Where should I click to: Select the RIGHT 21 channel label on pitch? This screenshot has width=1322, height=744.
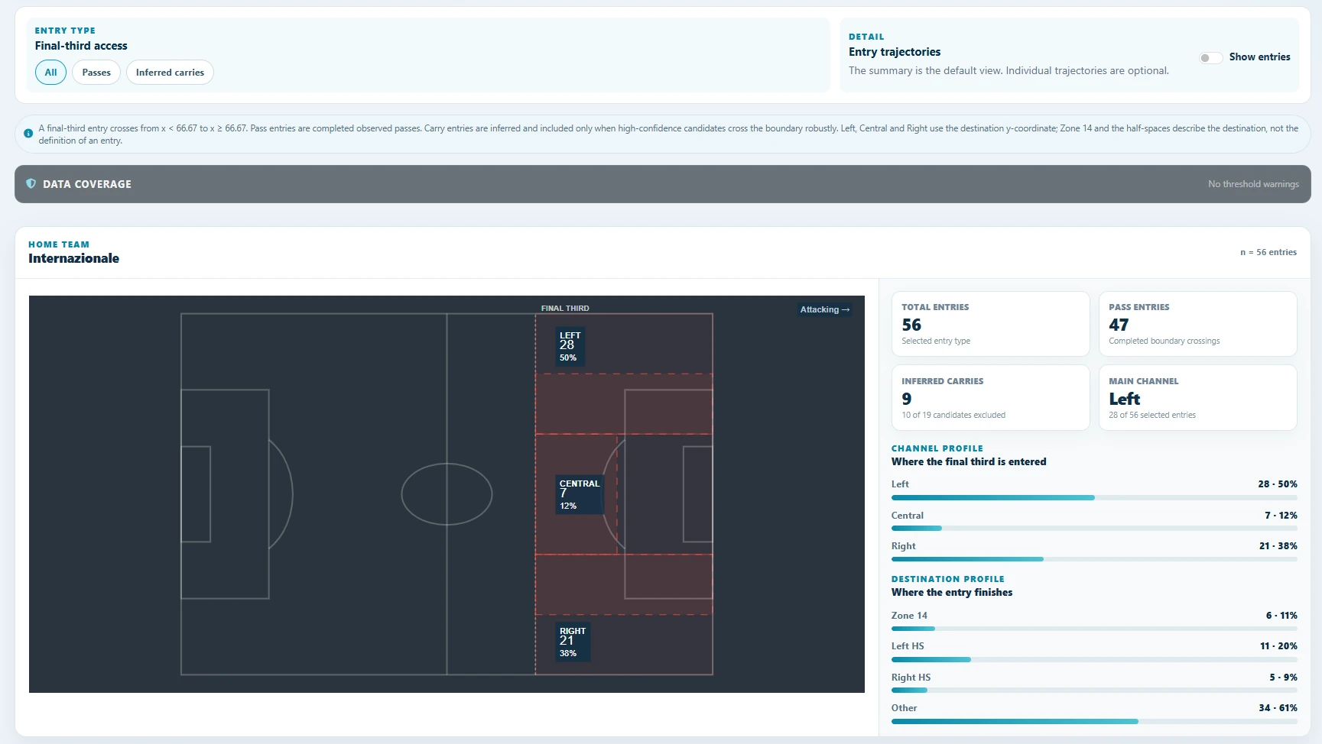pyautogui.click(x=573, y=642)
